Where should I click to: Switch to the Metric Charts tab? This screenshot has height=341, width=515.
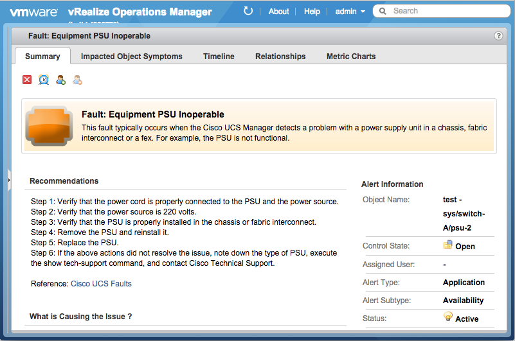(x=351, y=57)
